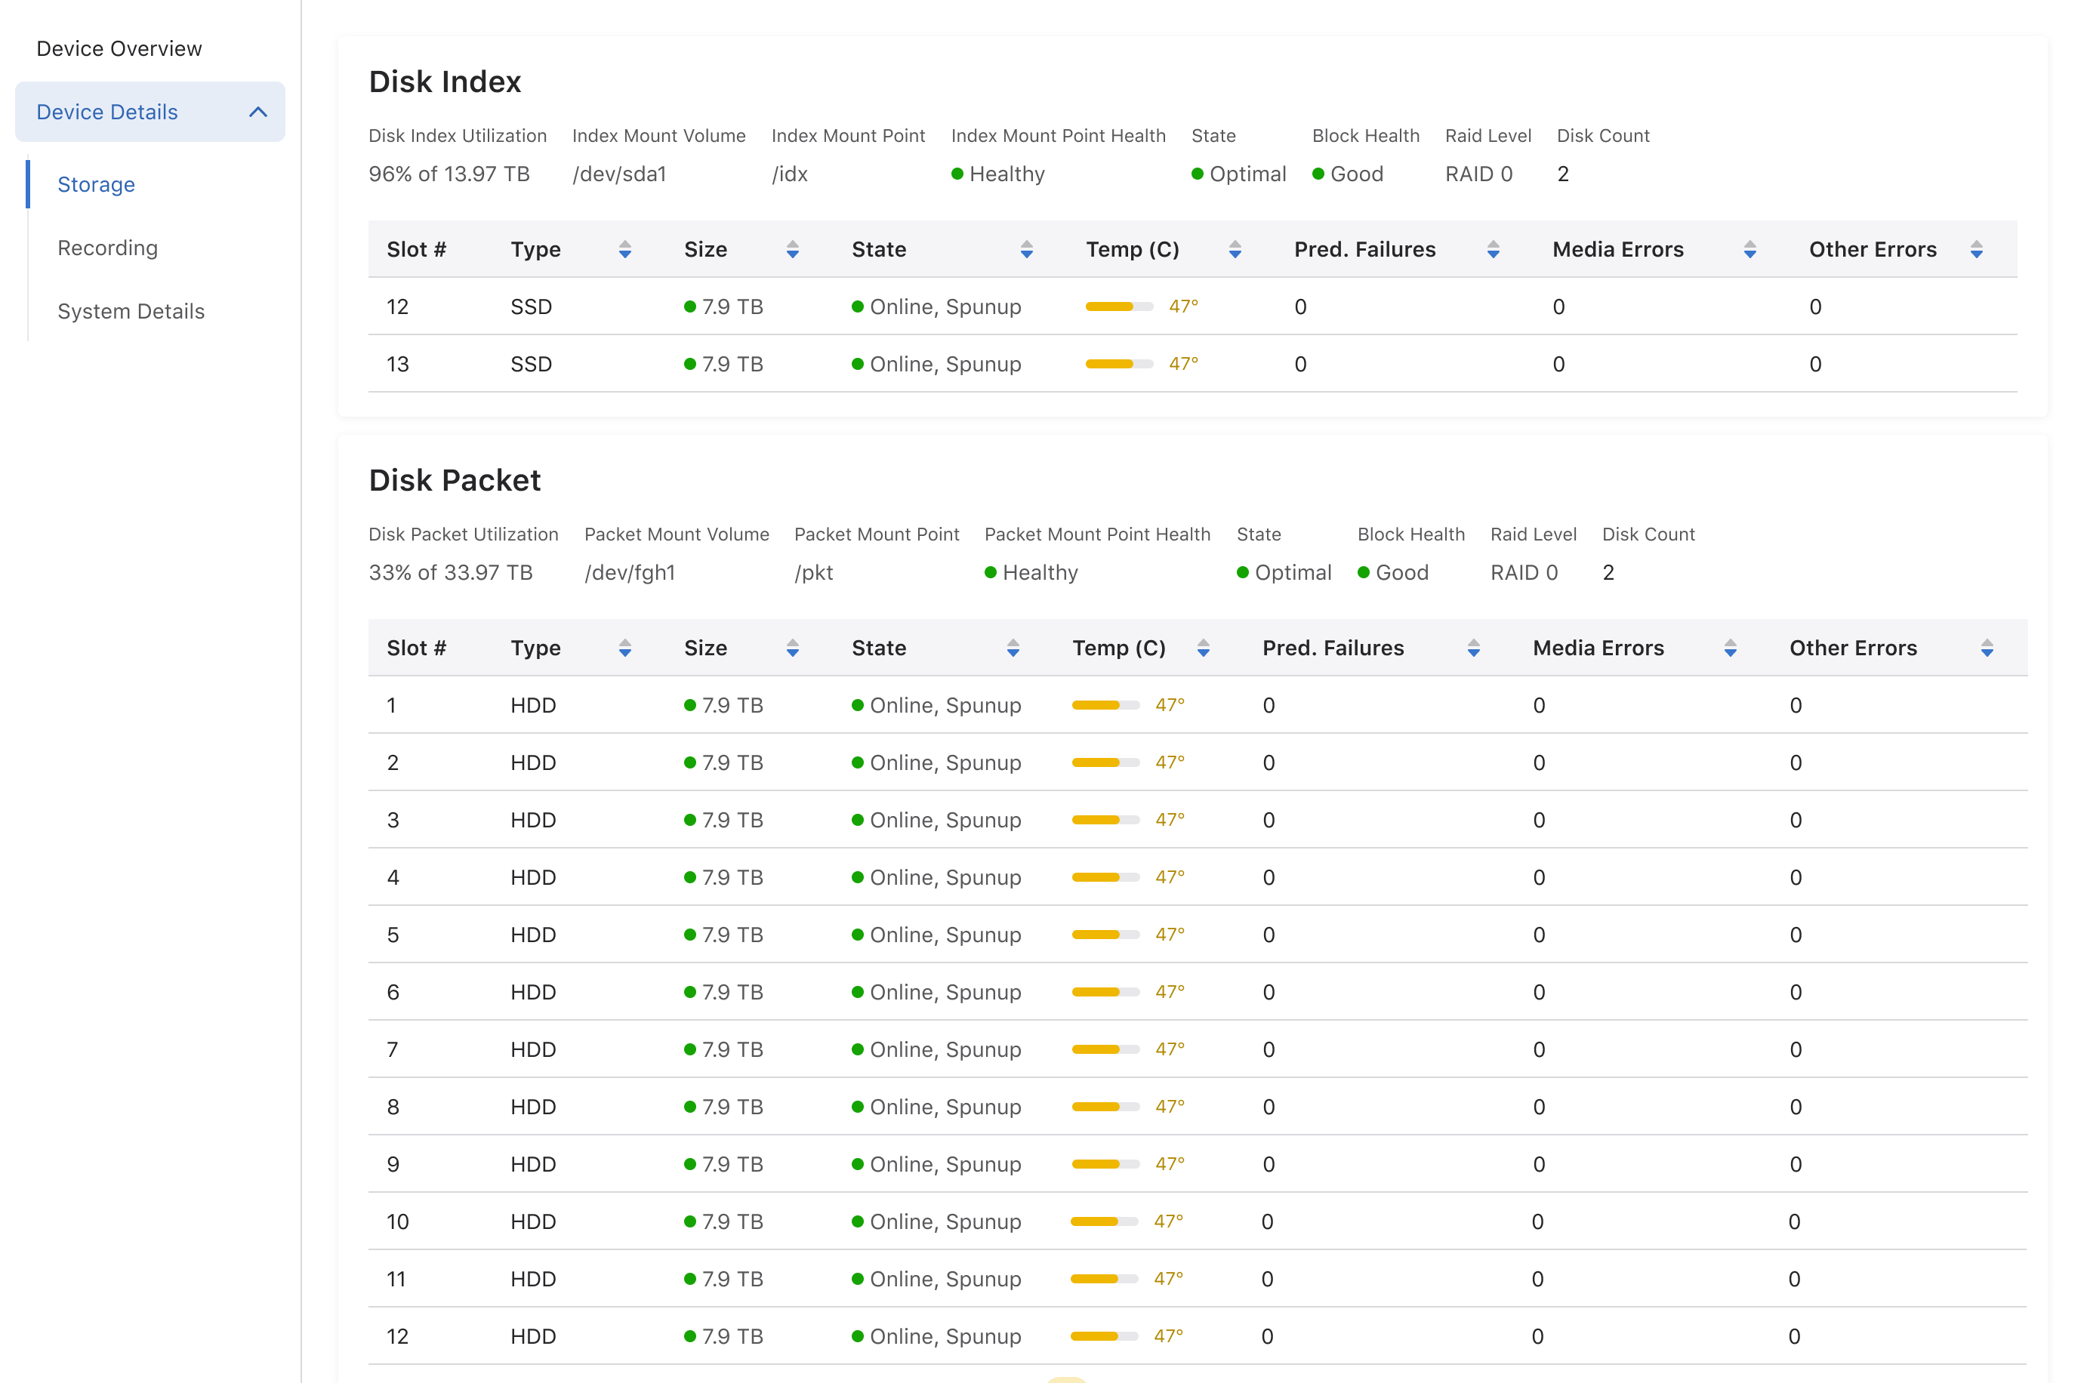Click RAID 0 value in Disk Packet
This screenshot has width=2084, height=1383.
1523,572
